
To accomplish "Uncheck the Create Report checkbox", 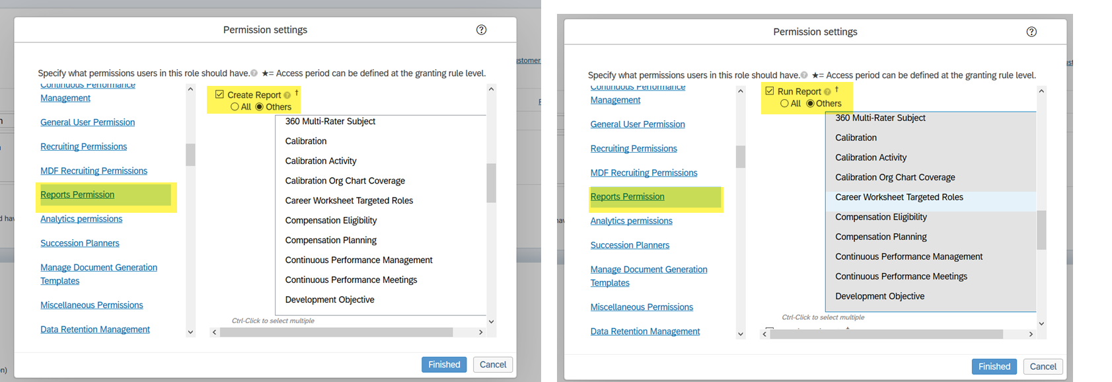I will [x=219, y=95].
